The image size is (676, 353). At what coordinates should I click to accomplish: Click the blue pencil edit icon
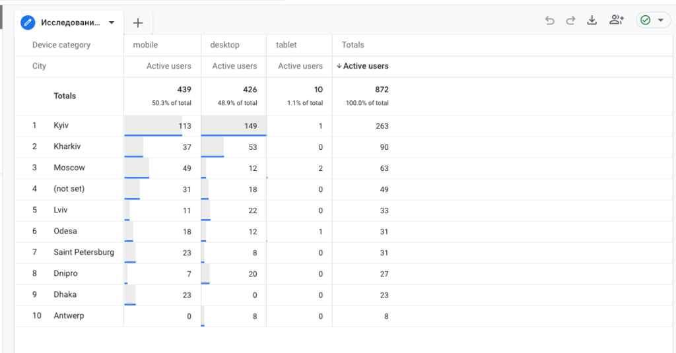pos(28,22)
